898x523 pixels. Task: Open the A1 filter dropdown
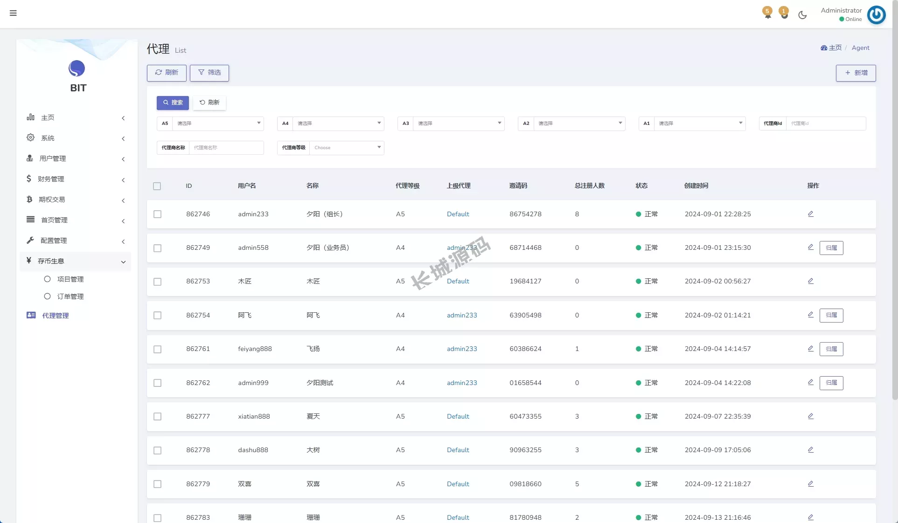[x=700, y=124]
